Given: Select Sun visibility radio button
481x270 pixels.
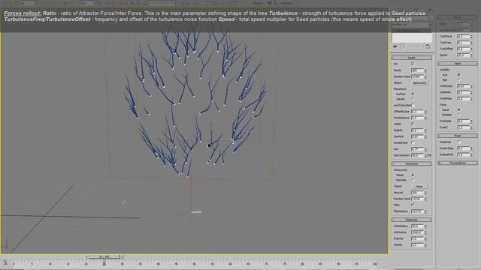Looking at the screenshot, I should [459, 75].
